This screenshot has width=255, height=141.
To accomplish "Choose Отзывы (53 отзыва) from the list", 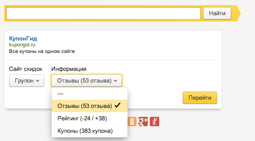I will 90,106.
